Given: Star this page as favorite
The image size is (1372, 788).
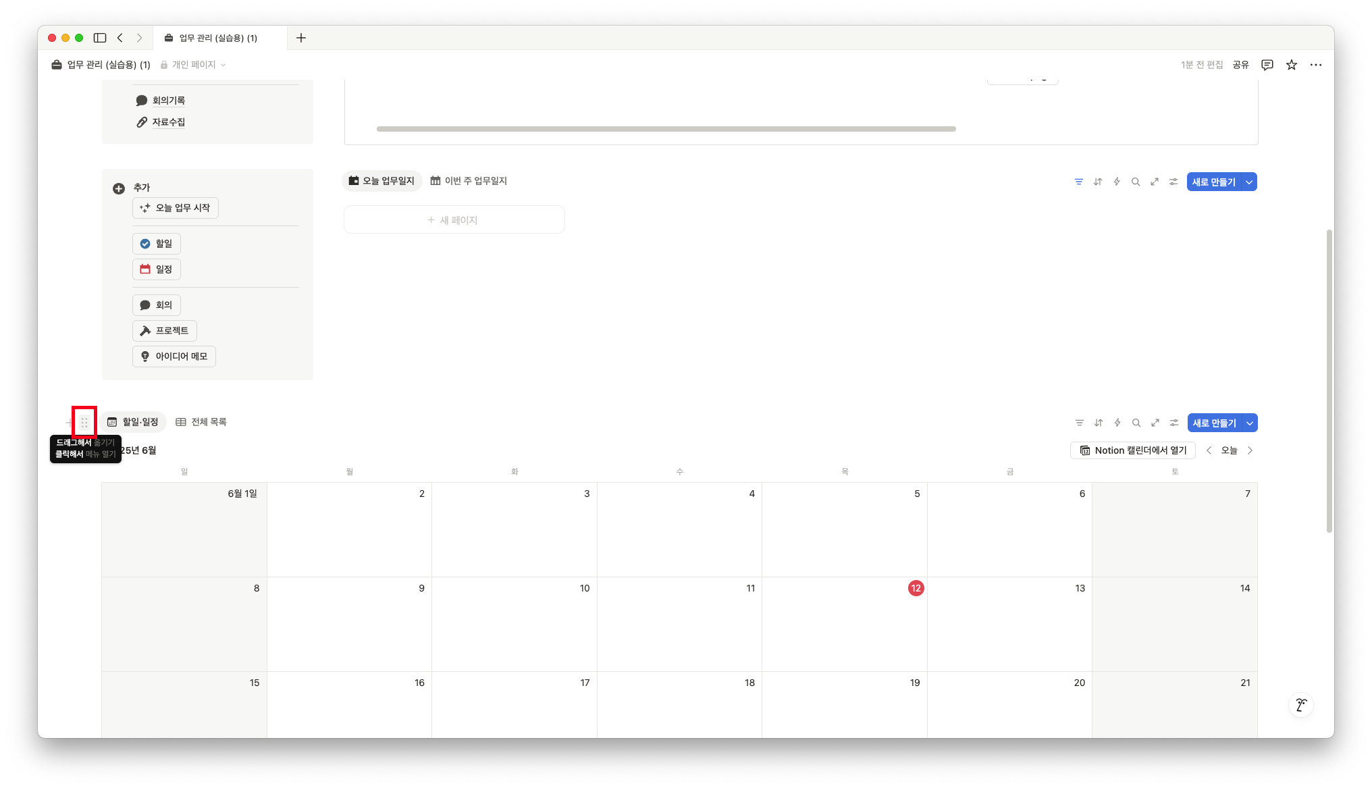Looking at the screenshot, I should point(1292,65).
